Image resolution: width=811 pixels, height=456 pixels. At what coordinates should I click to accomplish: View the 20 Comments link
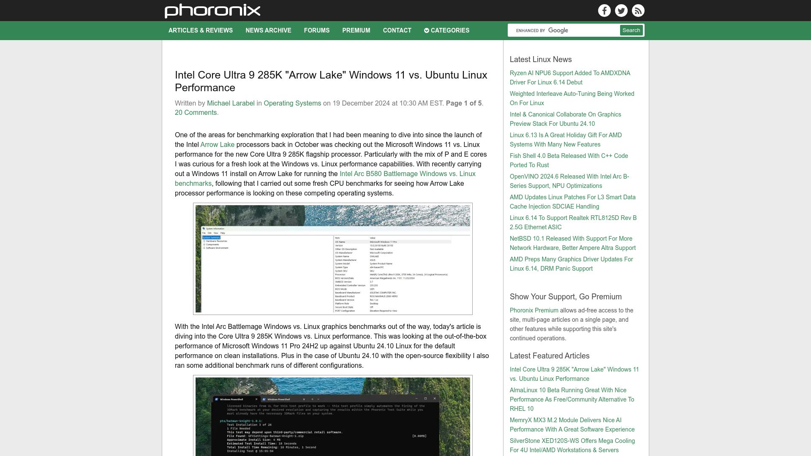click(196, 112)
